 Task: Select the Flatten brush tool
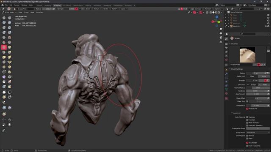[x=4, y=42]
